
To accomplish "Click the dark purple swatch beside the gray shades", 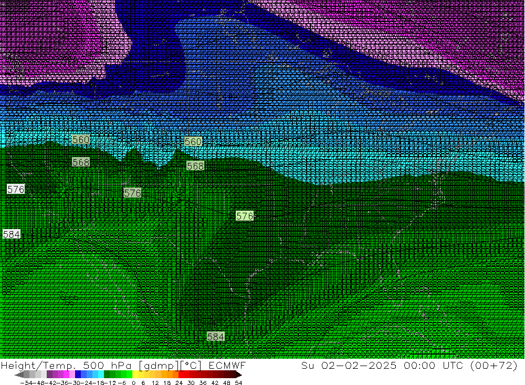I will pos(49,374).
